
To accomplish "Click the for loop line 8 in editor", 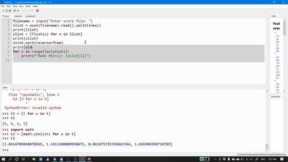I will (x=41, y=52).
